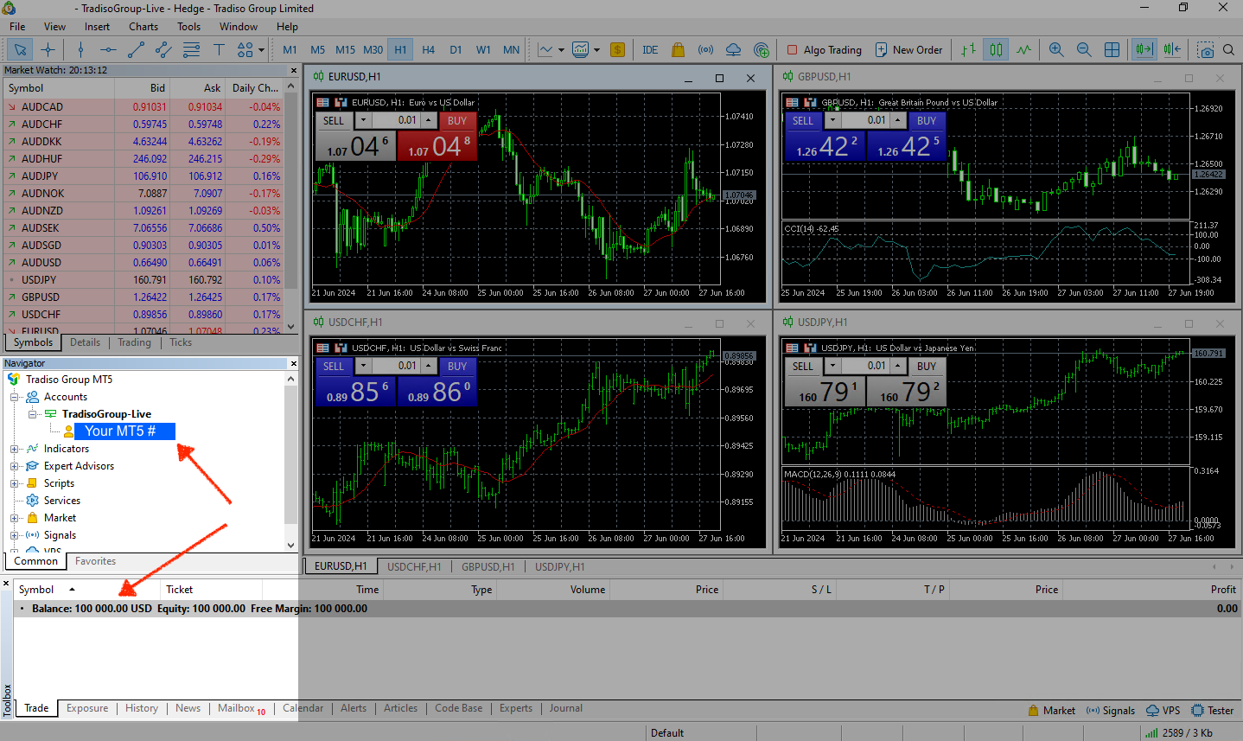Tile chart windows in grid
The image size is (1243, 741).
1112,49
